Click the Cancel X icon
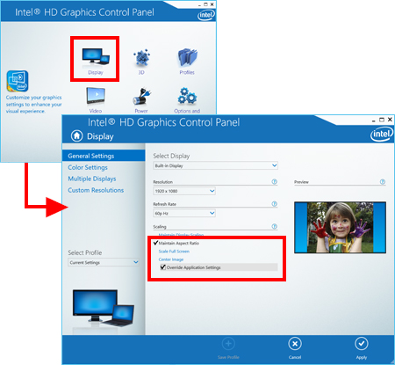This screenshot has width=395, height=365. coord(295,344)
